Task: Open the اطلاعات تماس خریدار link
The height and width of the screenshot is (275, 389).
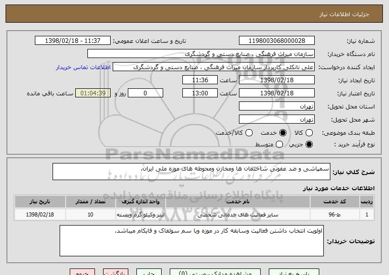Action: [x=83, y=67]
